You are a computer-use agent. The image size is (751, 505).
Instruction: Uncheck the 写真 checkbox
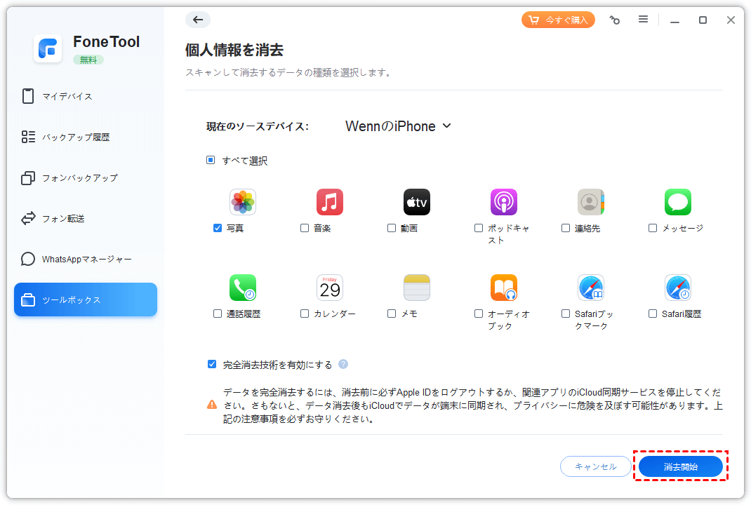tap(218, 228)
